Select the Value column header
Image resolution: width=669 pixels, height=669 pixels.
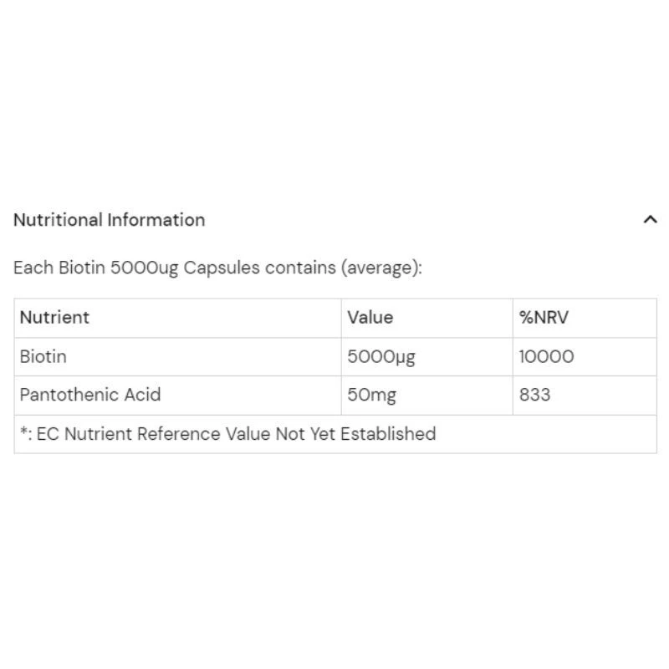pos(370,318)
